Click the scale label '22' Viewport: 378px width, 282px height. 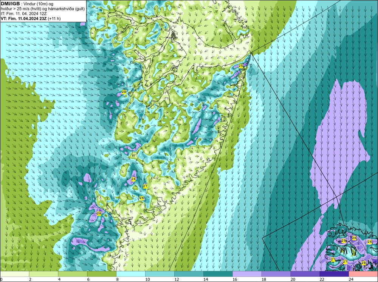point(322,279)
